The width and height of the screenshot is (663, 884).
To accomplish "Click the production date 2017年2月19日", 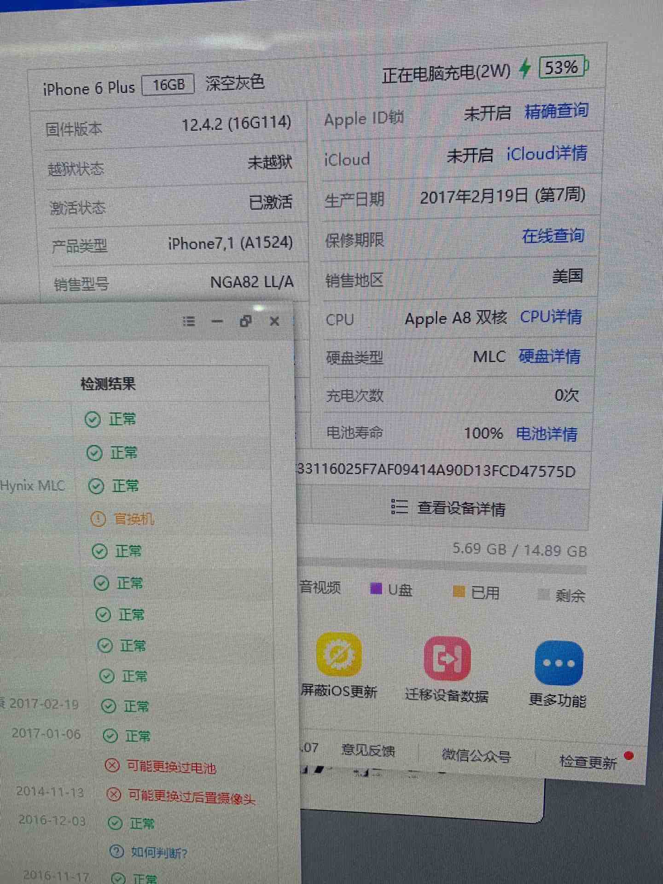I will 474,197.
